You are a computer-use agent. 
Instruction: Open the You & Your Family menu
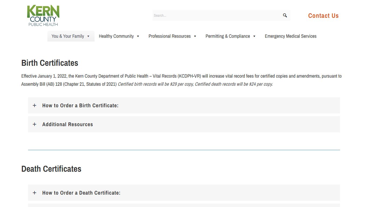click(x=71, y=36)
